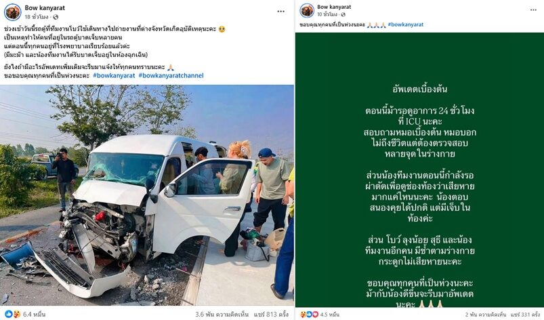This screenshot has width=544, height=320.
Task: Open Bow kanyarat profile name on left post
Action: pos(45,7)
